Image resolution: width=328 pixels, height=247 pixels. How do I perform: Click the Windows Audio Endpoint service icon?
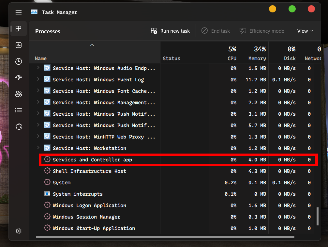click(x=47, y=68)
